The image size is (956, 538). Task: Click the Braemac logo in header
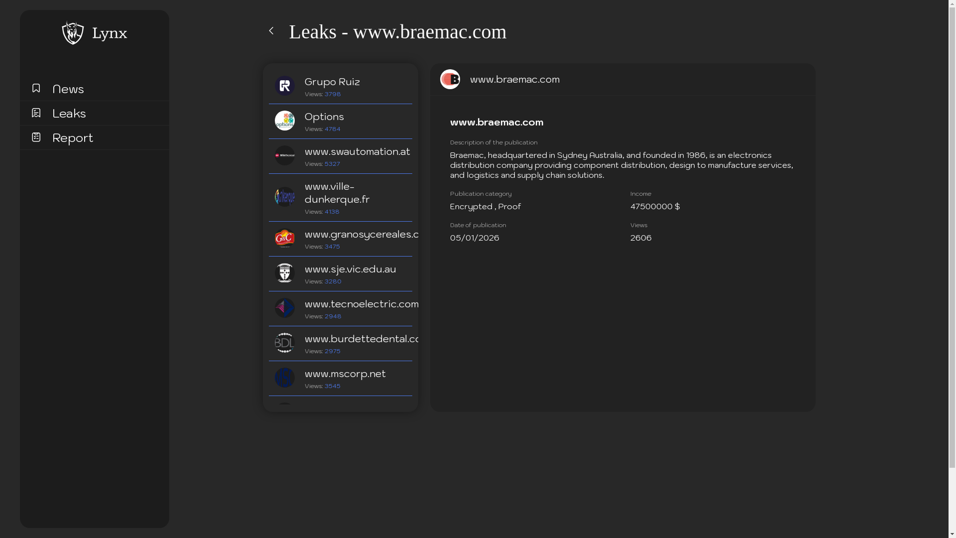[450, 79]
